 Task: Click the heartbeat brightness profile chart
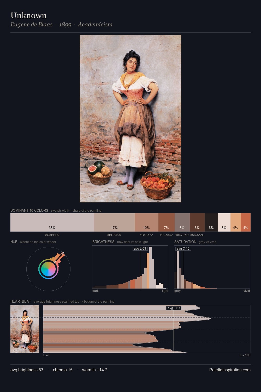(x=147, y=329)
